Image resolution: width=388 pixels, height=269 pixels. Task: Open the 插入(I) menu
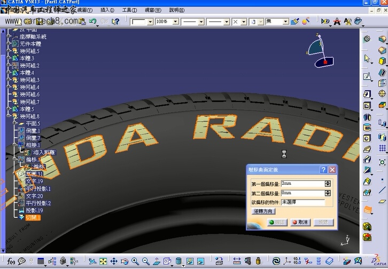[107, 10]
